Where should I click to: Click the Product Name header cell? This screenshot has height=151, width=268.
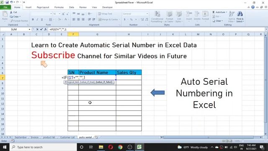point(97,73)
